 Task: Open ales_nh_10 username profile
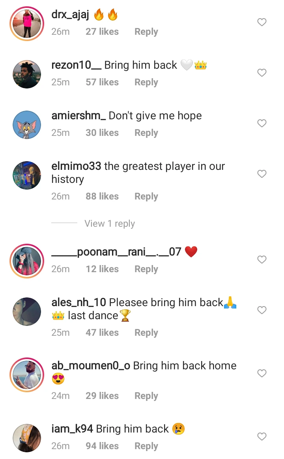point(78,303)
